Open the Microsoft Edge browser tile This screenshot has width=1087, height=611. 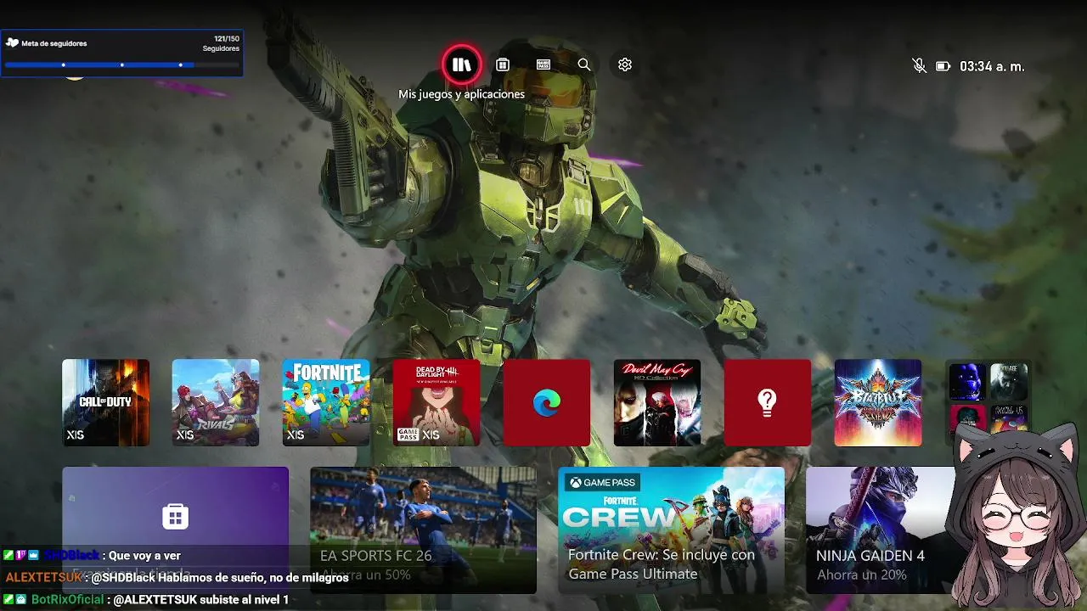[547, 402]
